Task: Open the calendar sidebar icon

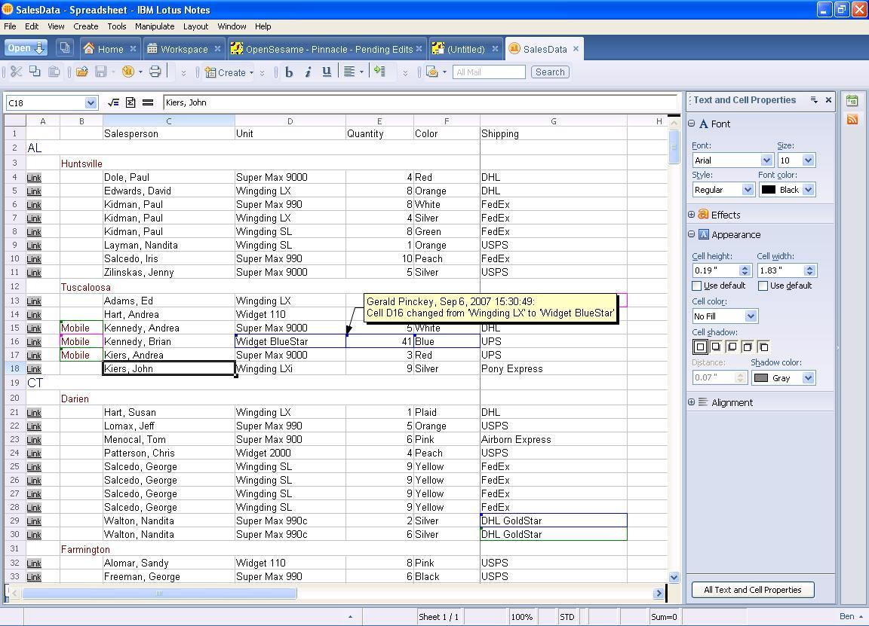Action: click(852, 100)
